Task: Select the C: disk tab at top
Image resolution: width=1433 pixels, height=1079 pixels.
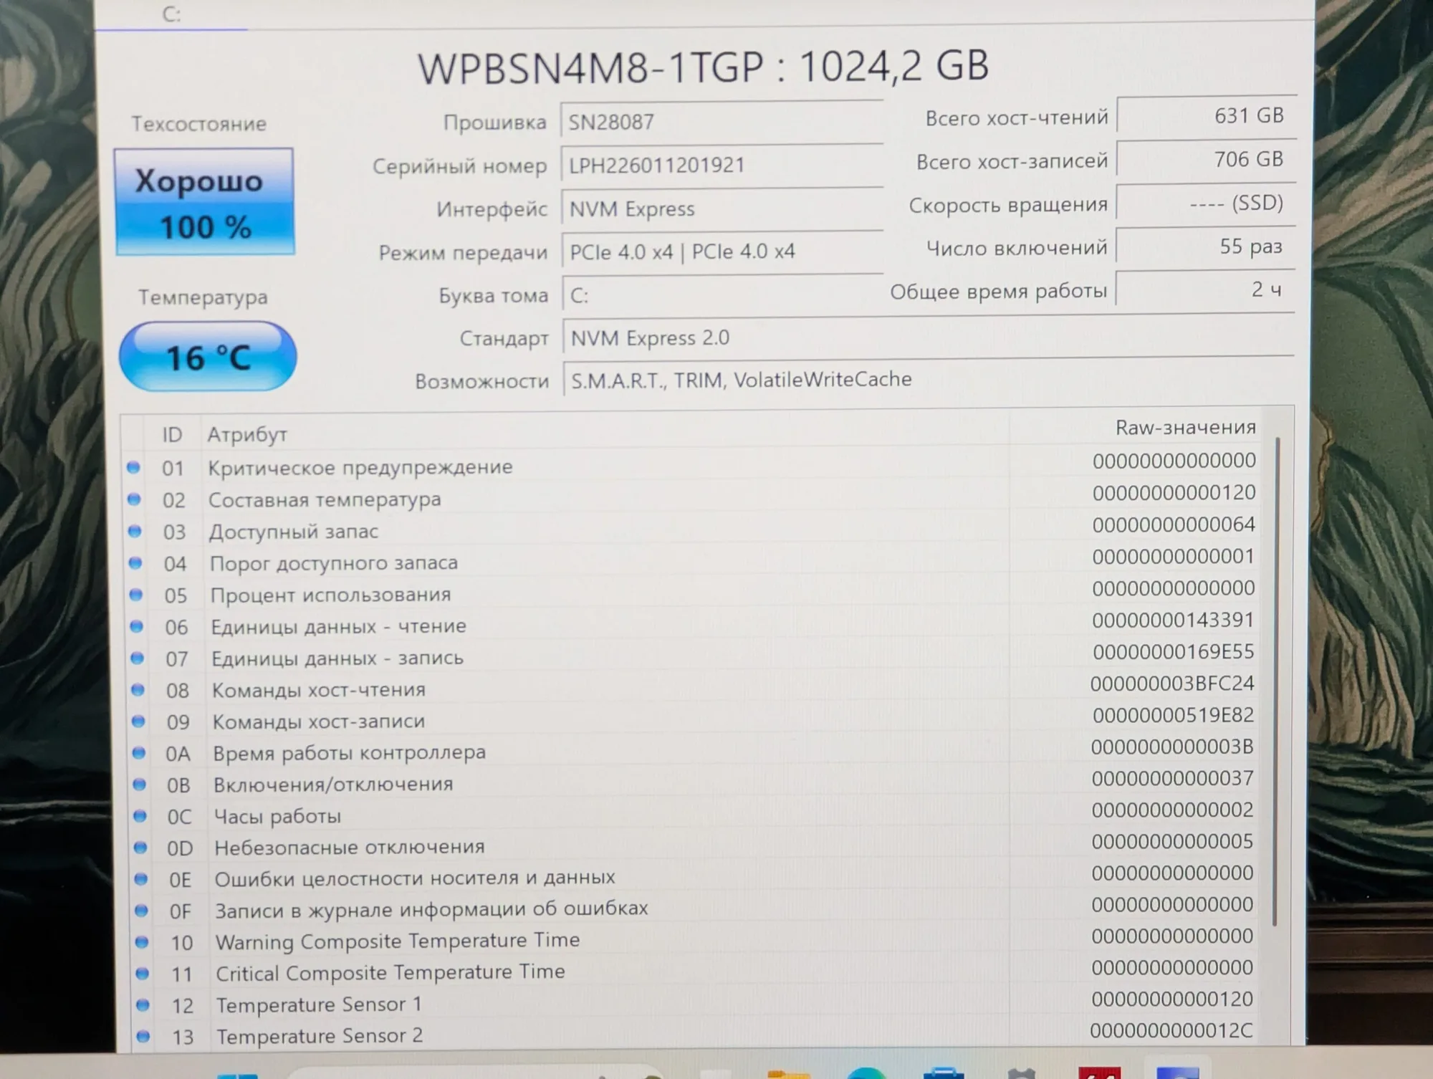Action: 171,14
